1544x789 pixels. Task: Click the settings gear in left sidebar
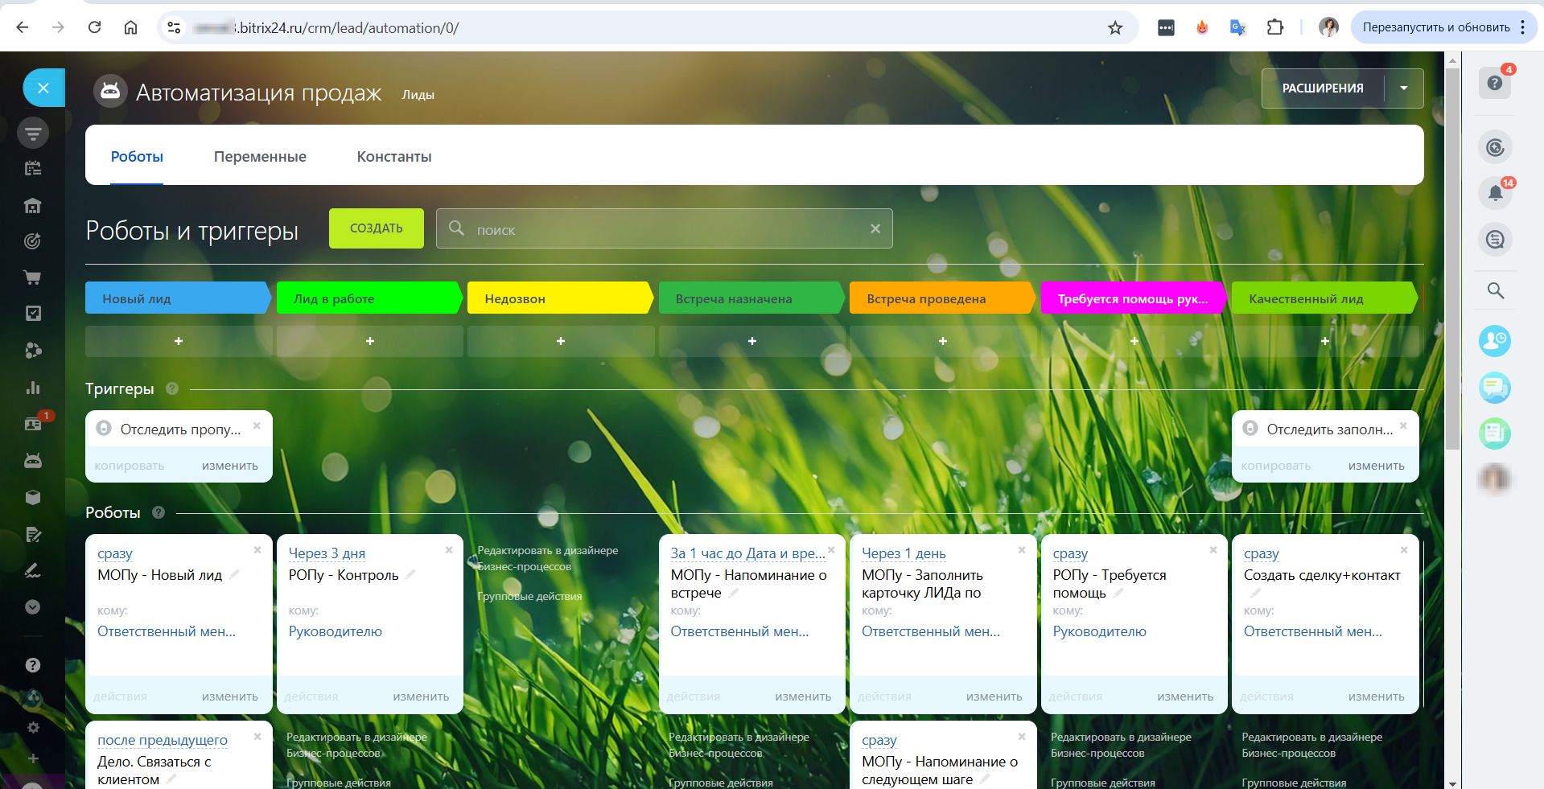[33, 727]
